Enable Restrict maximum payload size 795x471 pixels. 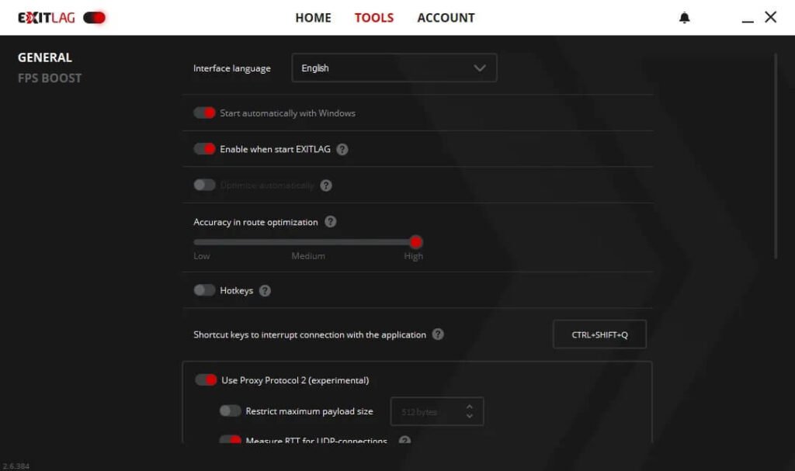pos(230,410)
